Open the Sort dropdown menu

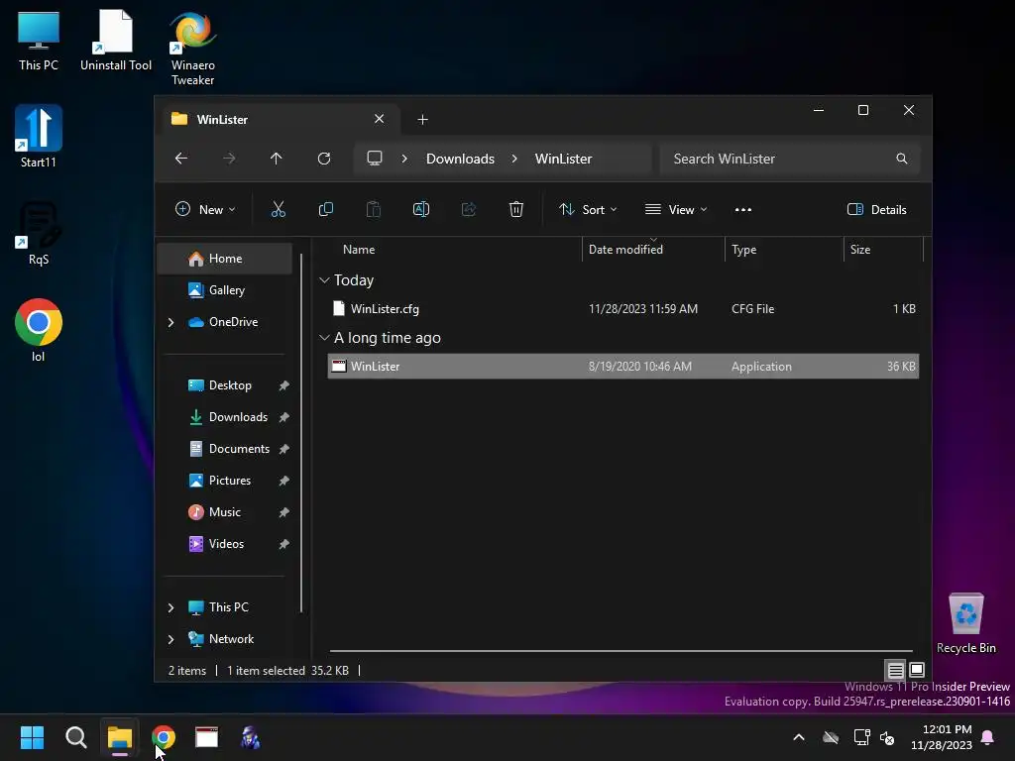tap(588, 210)
